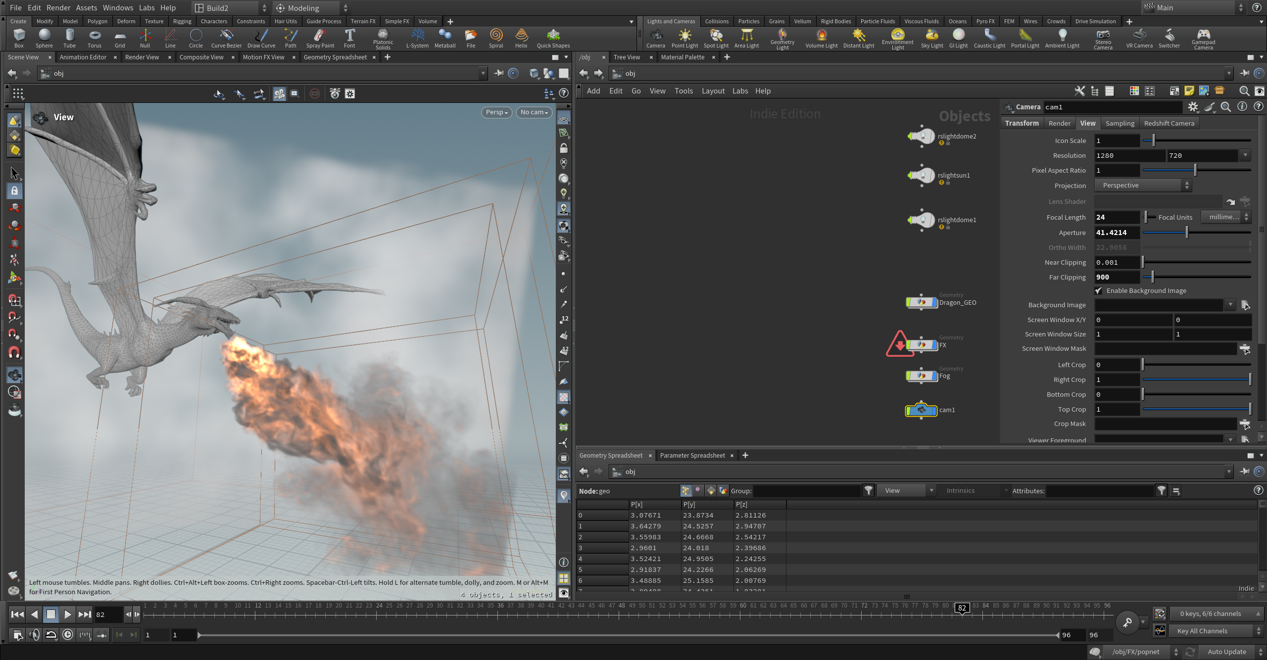The width and height of the screenshot is (1267, 660).
Task: Jump to first frame button
Action: tap(17, 614)
